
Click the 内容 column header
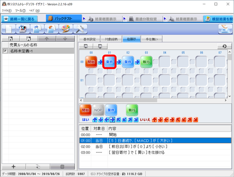(x=169, y=129)
